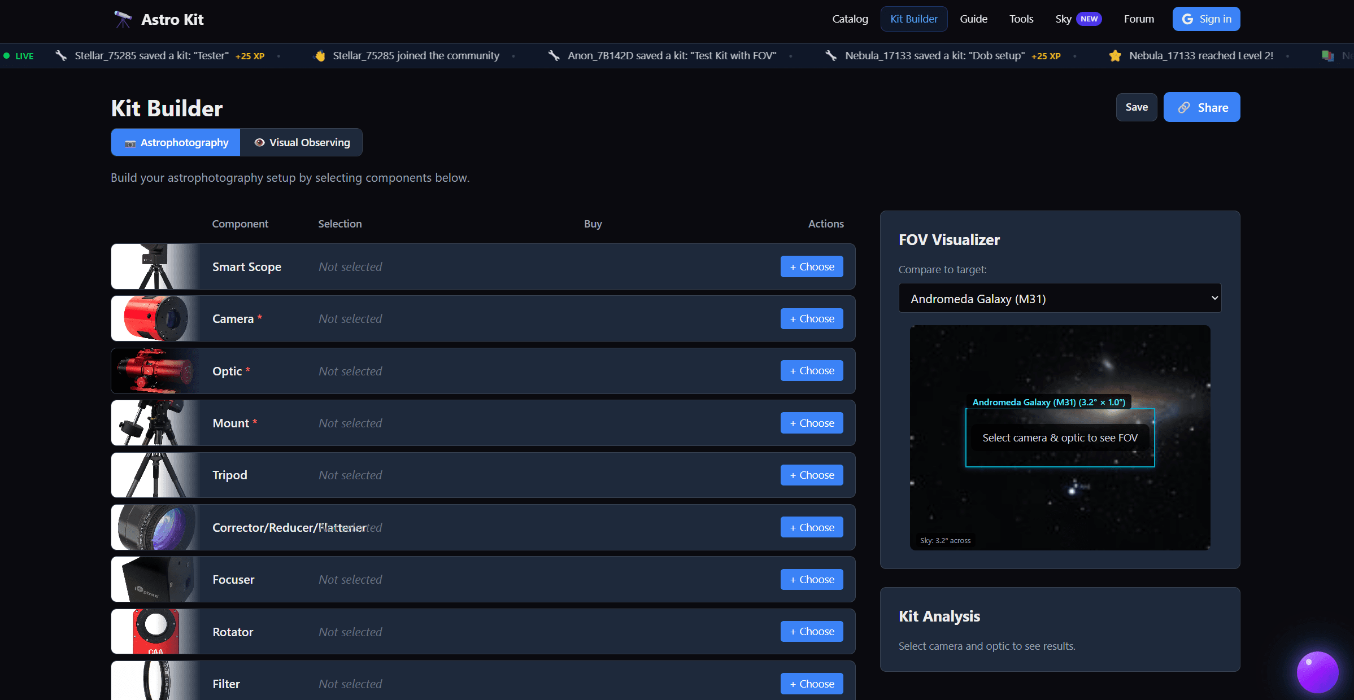The image size is (1354, 700).
Task: Click the eye icon on the Visual Observing tab
Action: click(260, 142)
